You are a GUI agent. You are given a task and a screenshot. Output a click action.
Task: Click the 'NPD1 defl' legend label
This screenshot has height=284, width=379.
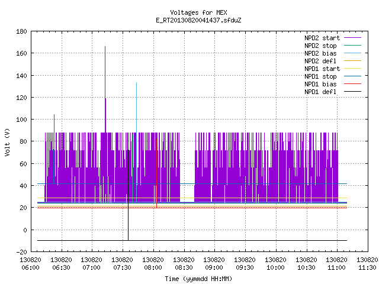click(320, 92)
